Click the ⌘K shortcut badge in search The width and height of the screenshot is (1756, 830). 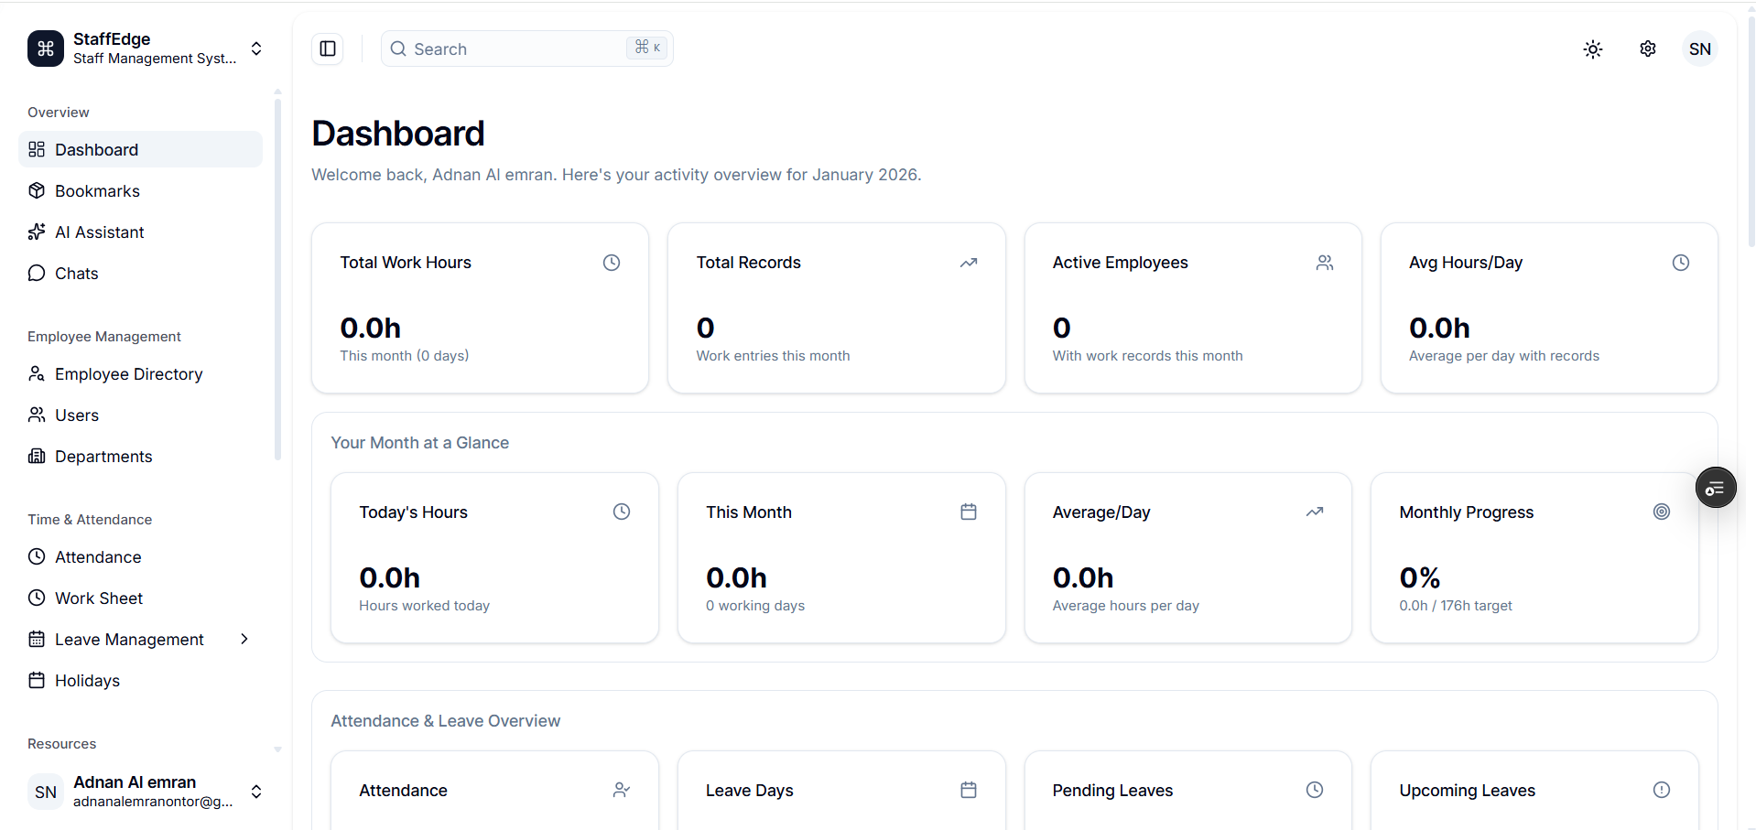point(647,48)
